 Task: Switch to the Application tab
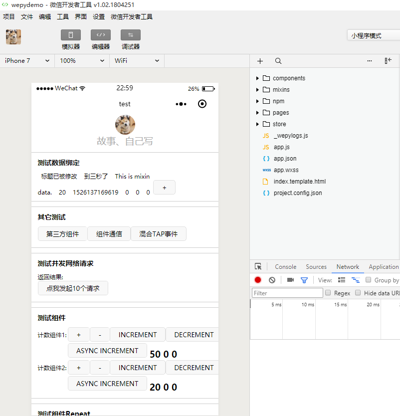point(384,267)
